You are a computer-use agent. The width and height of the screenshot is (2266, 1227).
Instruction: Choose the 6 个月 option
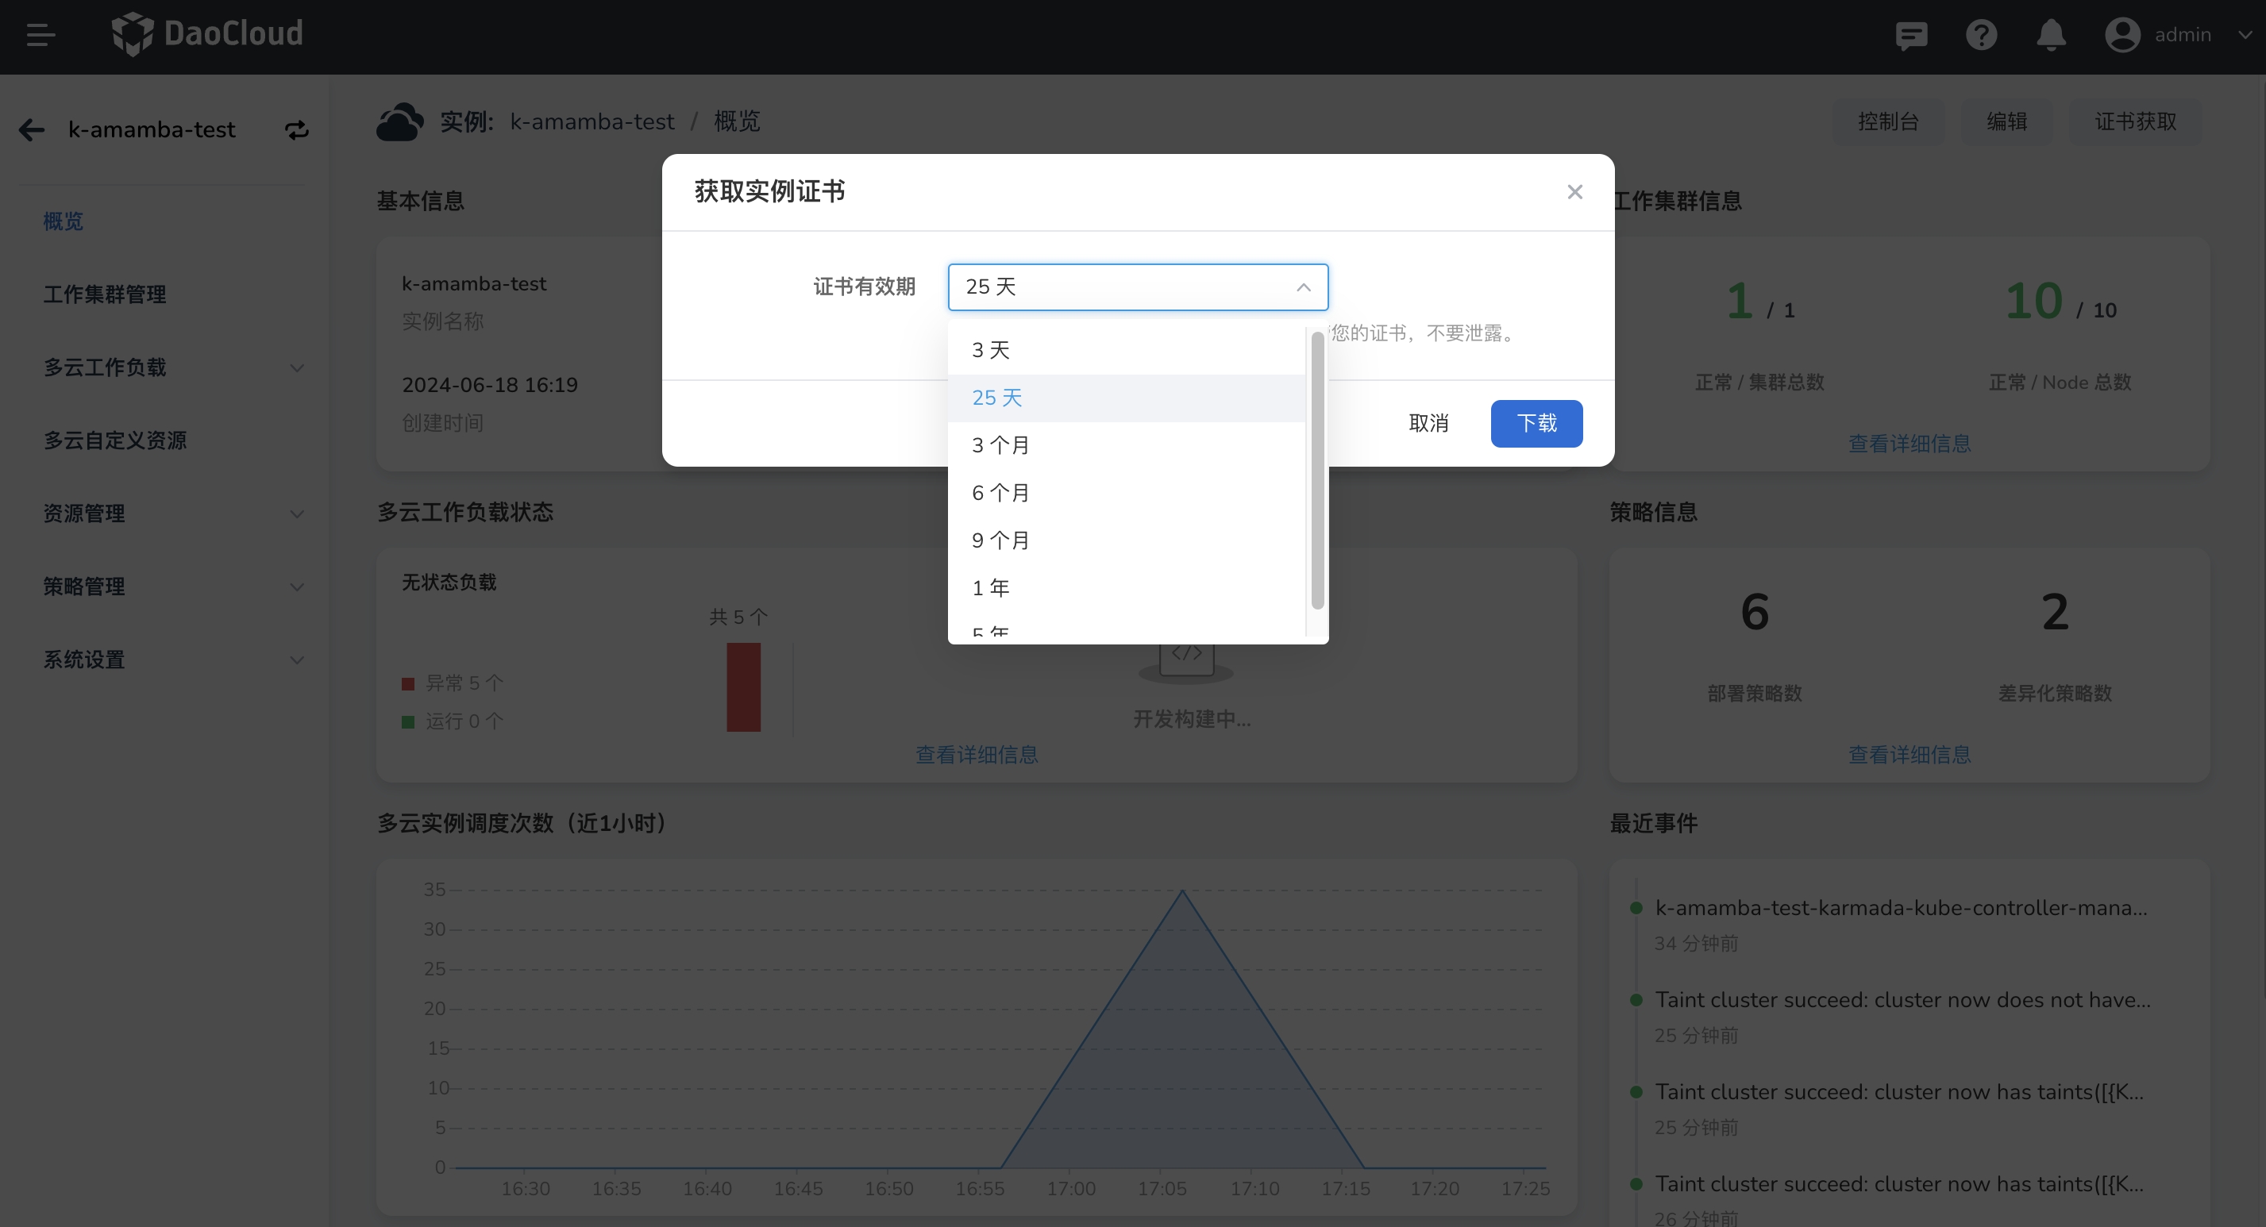1000,493
